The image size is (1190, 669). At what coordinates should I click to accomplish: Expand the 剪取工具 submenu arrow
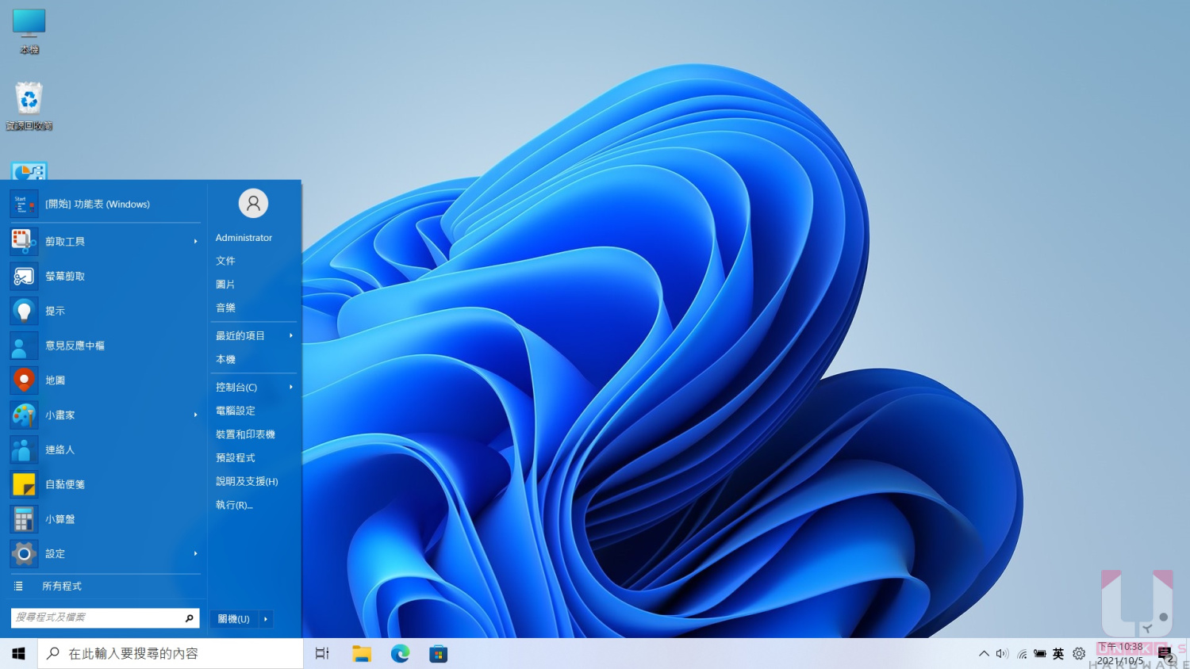tap(195, 241)
